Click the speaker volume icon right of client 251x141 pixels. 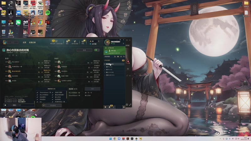[x=128, y=69]
